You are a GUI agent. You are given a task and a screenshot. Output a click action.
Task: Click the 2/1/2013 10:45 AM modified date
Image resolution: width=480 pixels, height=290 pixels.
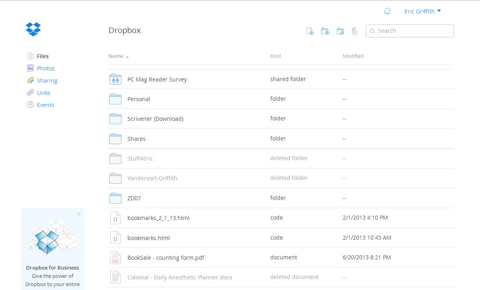pyautogui.click(x=367, y=238)
